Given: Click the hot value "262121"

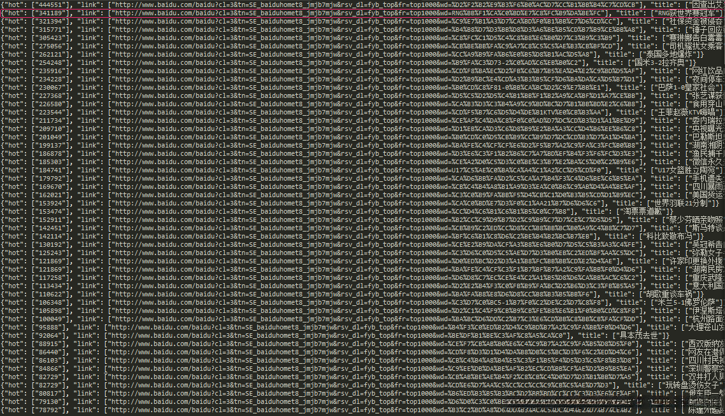Looking at the screenshot, I should pyautogui.click(x=51, y=55).
